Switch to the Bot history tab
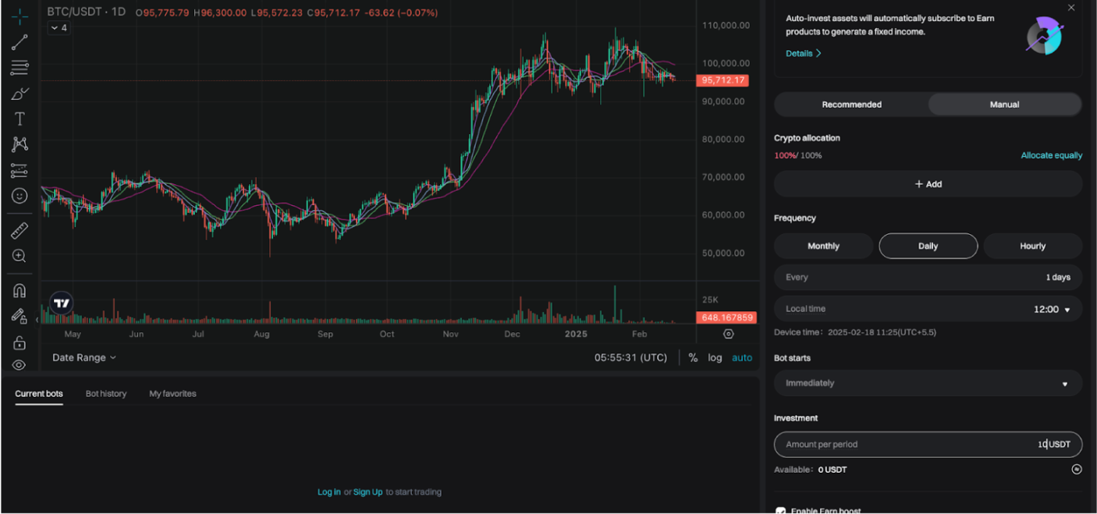Viewport: 1097px width, 514px height. click(x=106, y=394)
